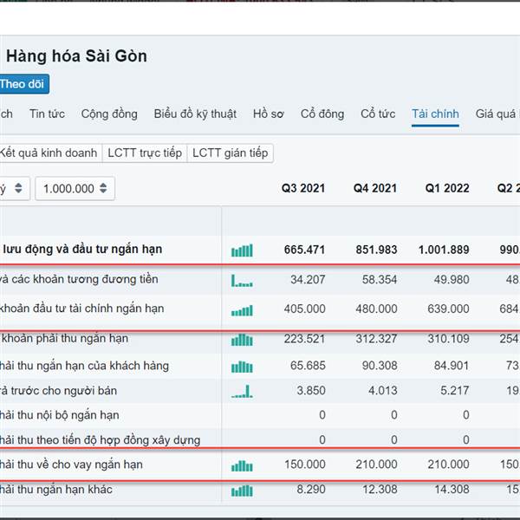Show the Kết quả kinh doanh report
This screenshot has width=520, height=520.
click(49, 153)
